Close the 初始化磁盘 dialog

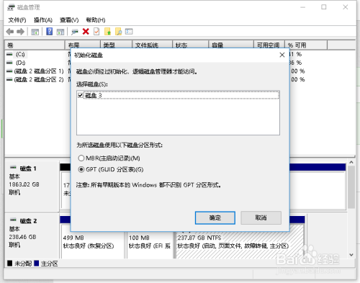[x=282, y=55]
